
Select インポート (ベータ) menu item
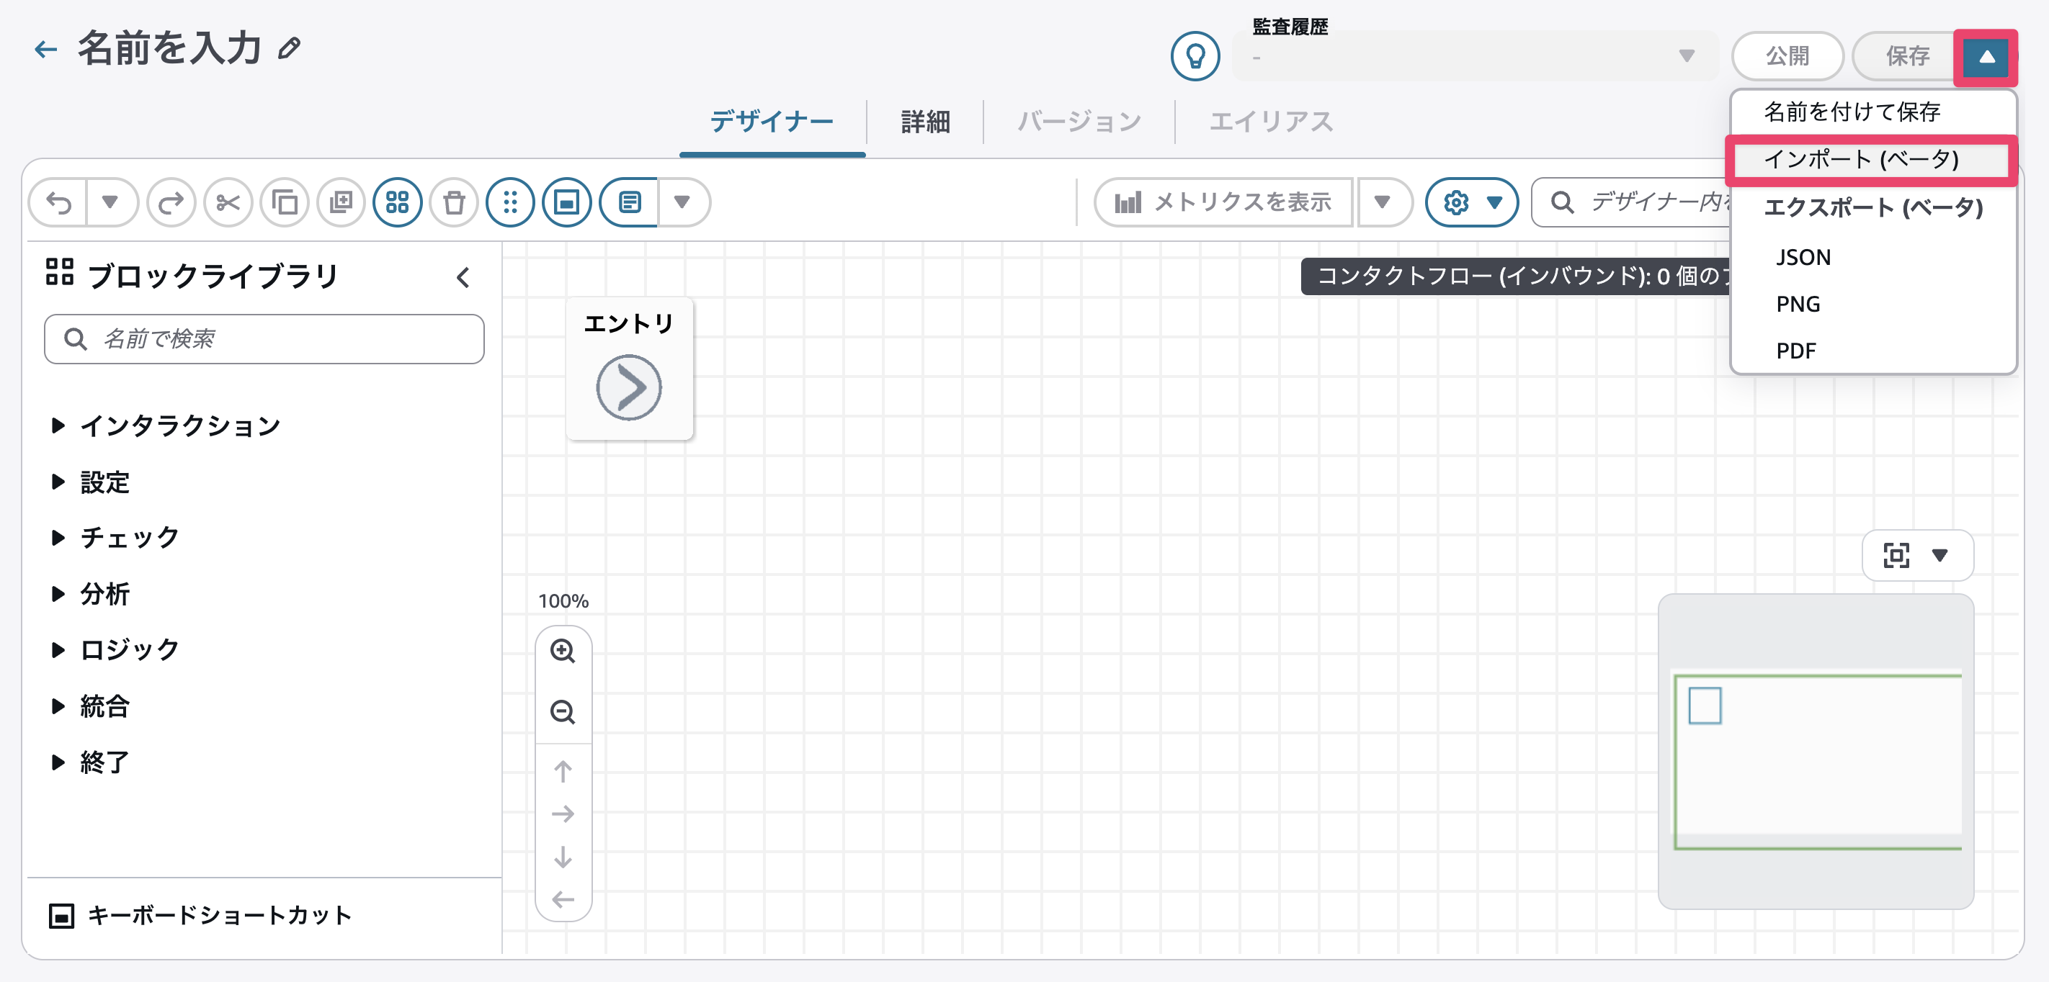(x=1871, y=160)
